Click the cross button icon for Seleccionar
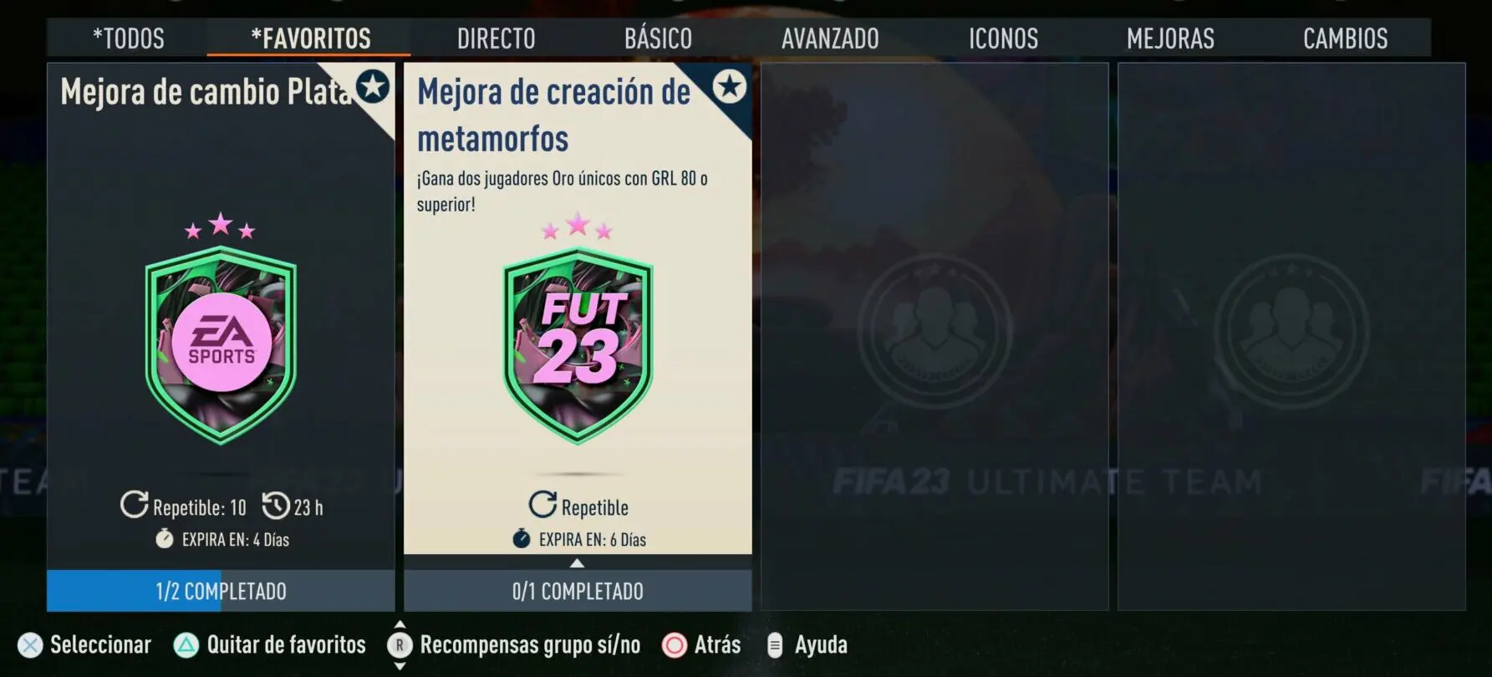The width and height of the screenshot is (1492, 677). pos(30,645)
